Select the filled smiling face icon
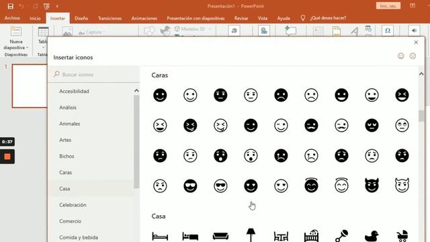 coord(160,95)
